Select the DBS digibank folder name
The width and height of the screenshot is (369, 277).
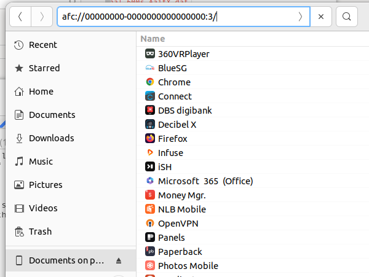coord(185,111)
